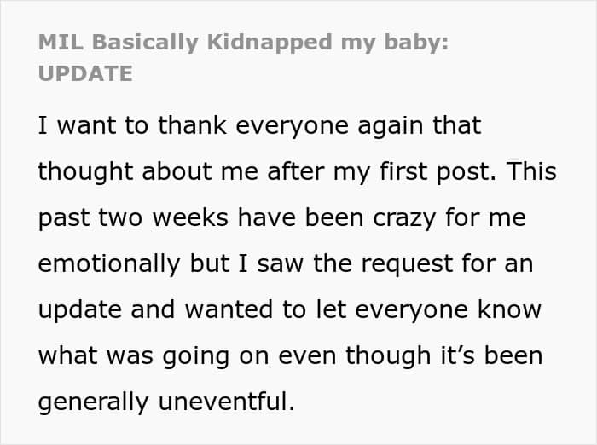Click the phrase 'past two weeks'
The height and width of the screenshot is (445, 597).
click(x=133, y=218)
